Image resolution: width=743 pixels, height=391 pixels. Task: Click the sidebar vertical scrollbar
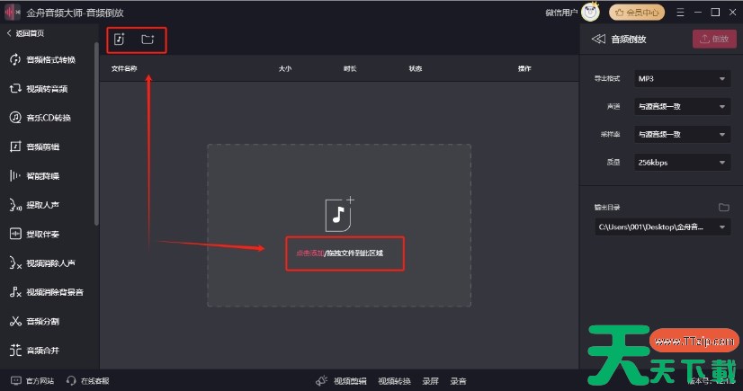(x=96, y=134)
